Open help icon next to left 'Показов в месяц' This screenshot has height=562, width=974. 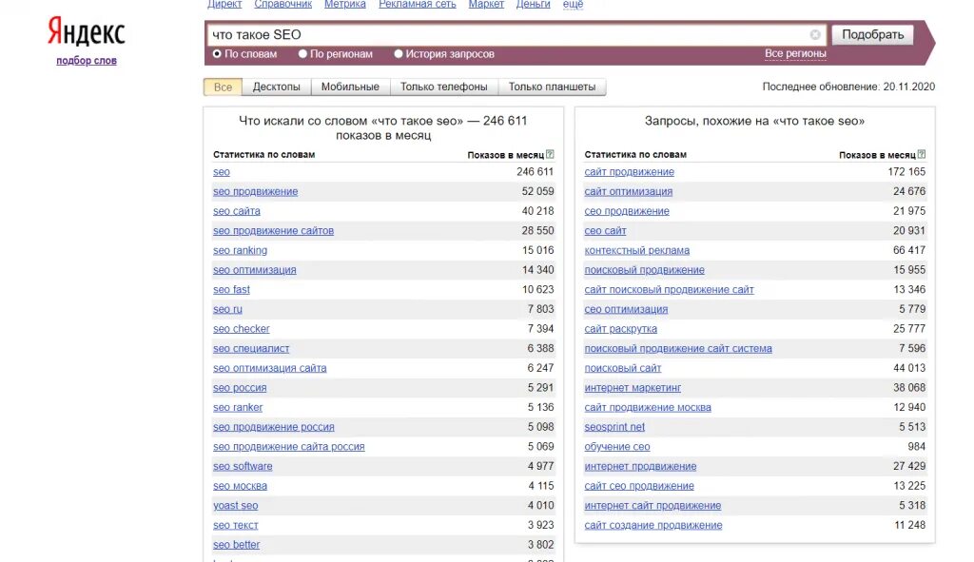(x=550, y=155)
